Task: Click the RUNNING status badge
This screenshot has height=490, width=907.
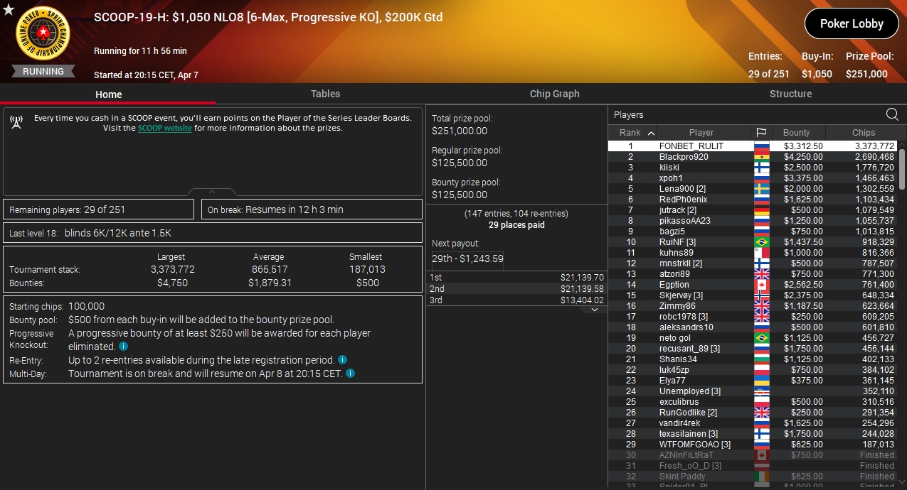Action: 43,71
